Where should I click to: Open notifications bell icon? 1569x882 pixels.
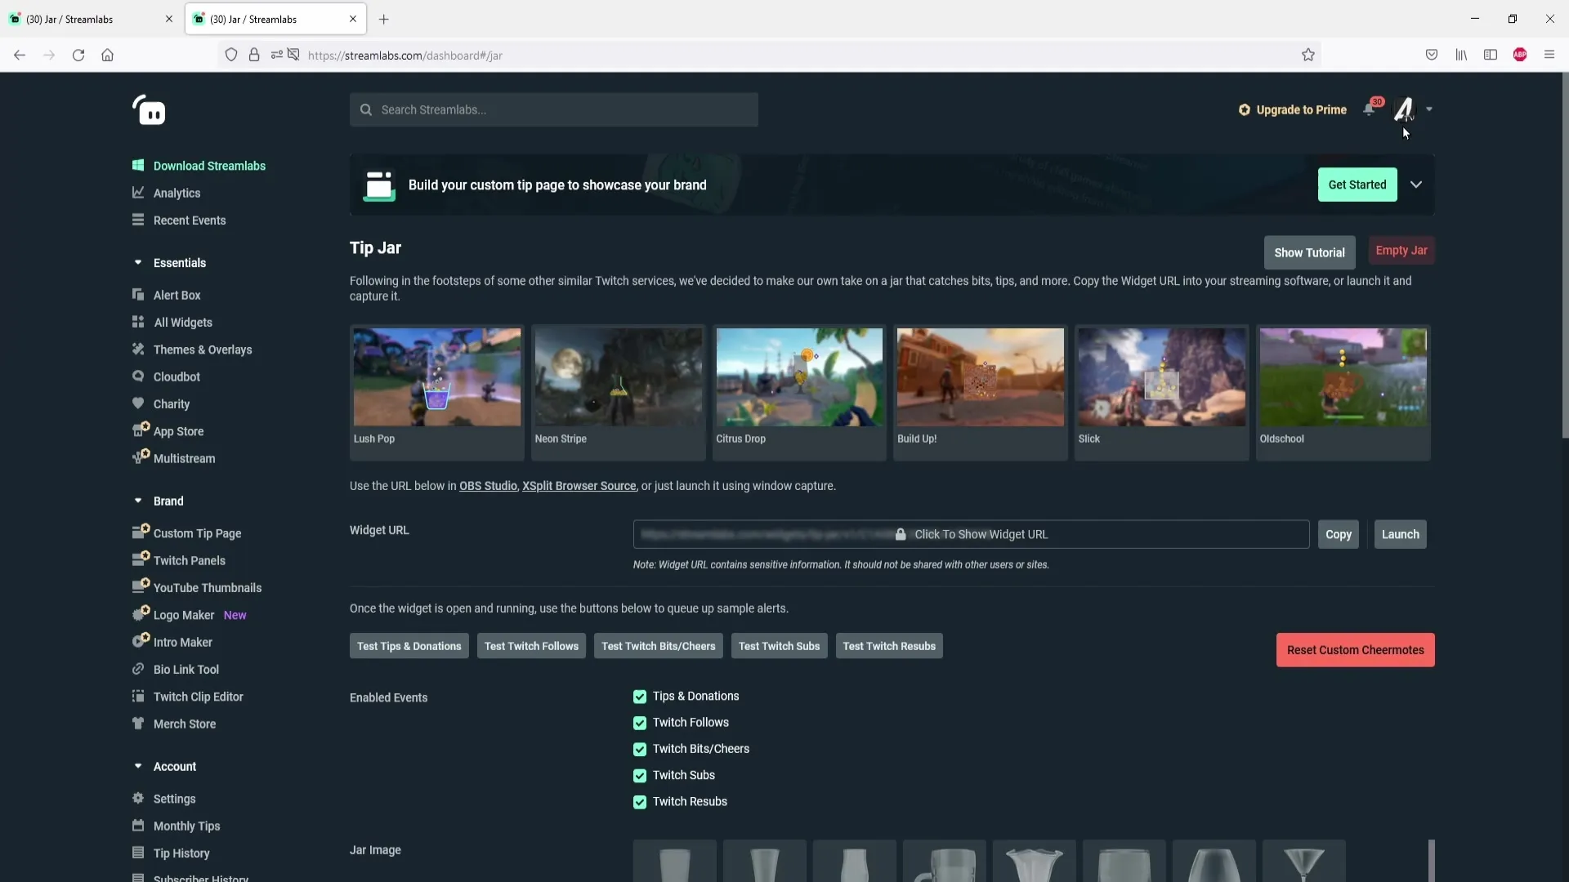pyautogui.click(x=1370, y=109)
